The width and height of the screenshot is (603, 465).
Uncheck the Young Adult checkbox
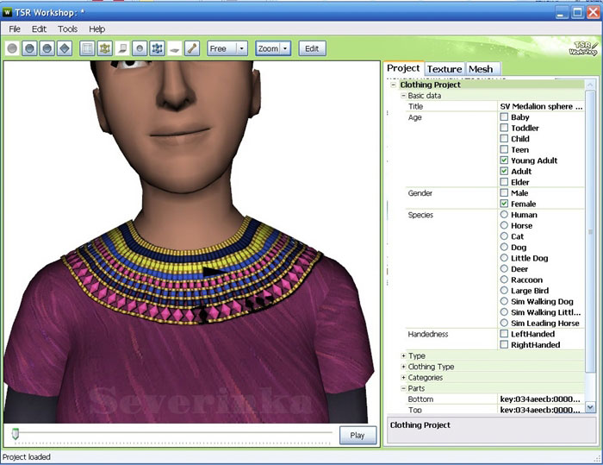505,160
